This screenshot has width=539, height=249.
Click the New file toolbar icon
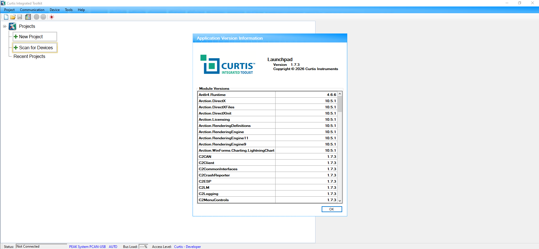pos(6,17)
